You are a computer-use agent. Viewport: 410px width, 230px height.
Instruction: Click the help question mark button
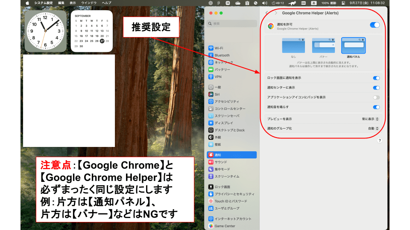pyautogui.click(x=379, y=141)
